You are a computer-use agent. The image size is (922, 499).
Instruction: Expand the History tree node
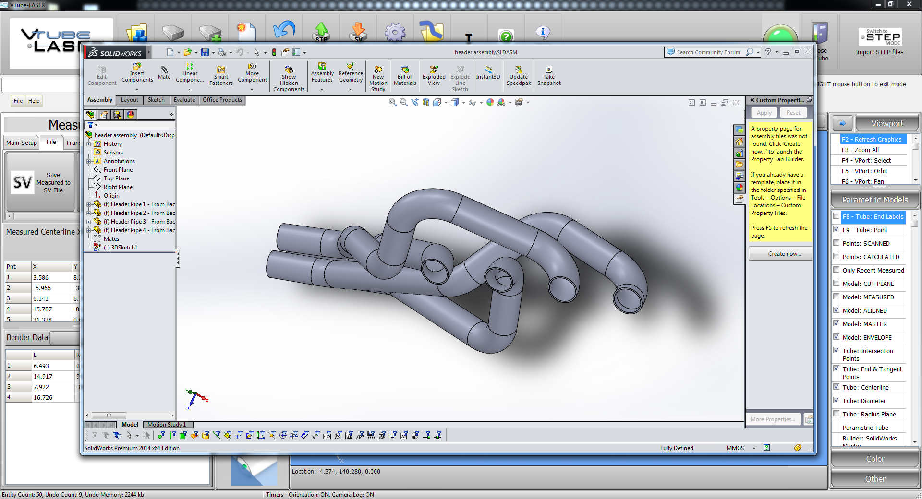(x=88, y=144)
